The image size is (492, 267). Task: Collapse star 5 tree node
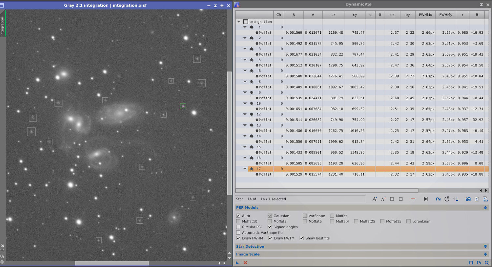(x=245, y=60)
